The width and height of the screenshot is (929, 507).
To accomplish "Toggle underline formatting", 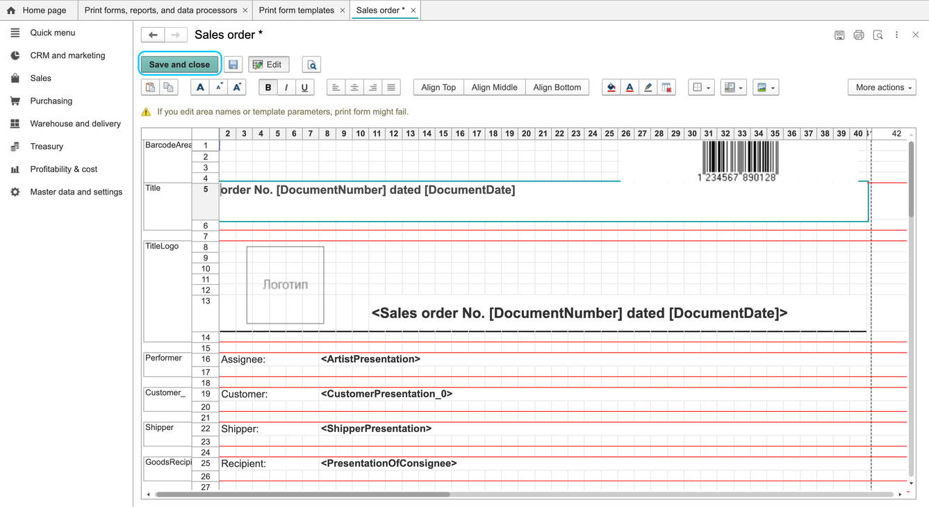I will click(304, 88).
